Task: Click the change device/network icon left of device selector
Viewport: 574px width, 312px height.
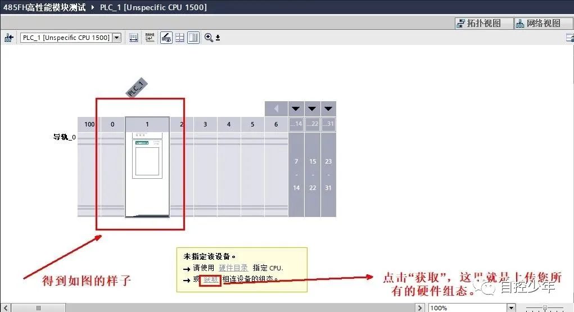Action: pos(9,37)
